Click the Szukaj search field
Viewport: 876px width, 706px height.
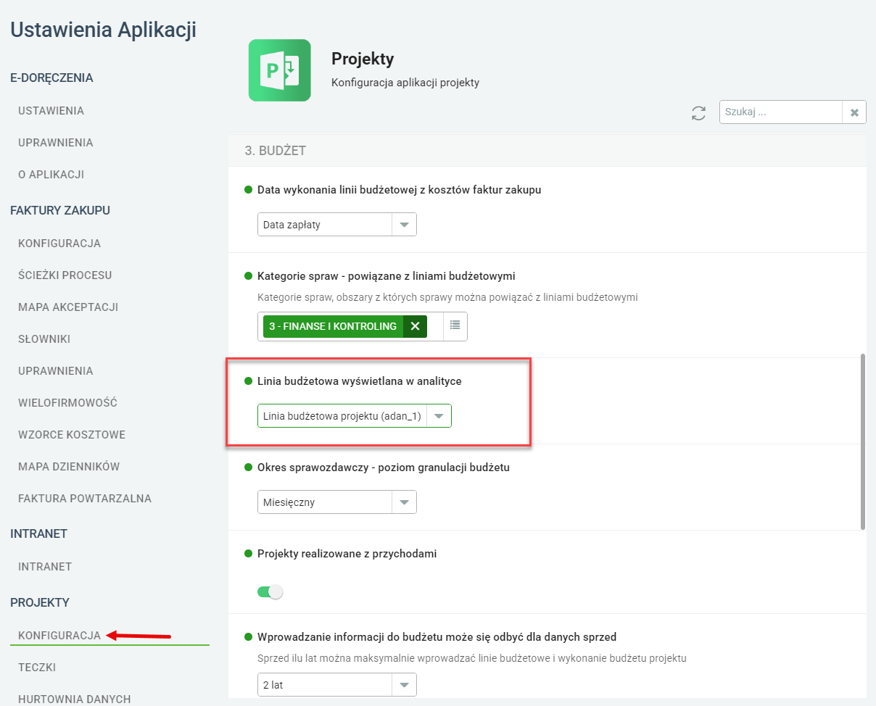[781, 112]
